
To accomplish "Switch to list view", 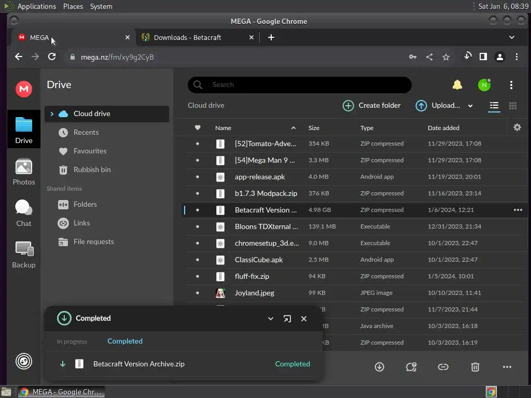I will pos(494,106).
